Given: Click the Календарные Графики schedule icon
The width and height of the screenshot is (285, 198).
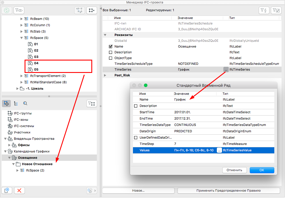Looking at the screenshot, I should (x=10, y=151).
